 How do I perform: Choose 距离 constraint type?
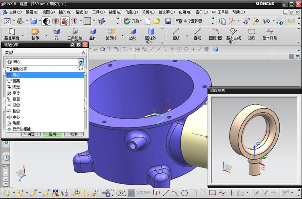click(x=45, y=81)
